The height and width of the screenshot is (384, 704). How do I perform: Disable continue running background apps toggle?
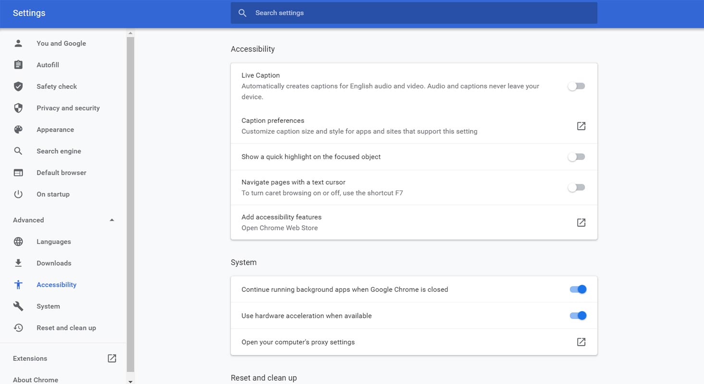[578, 289]
